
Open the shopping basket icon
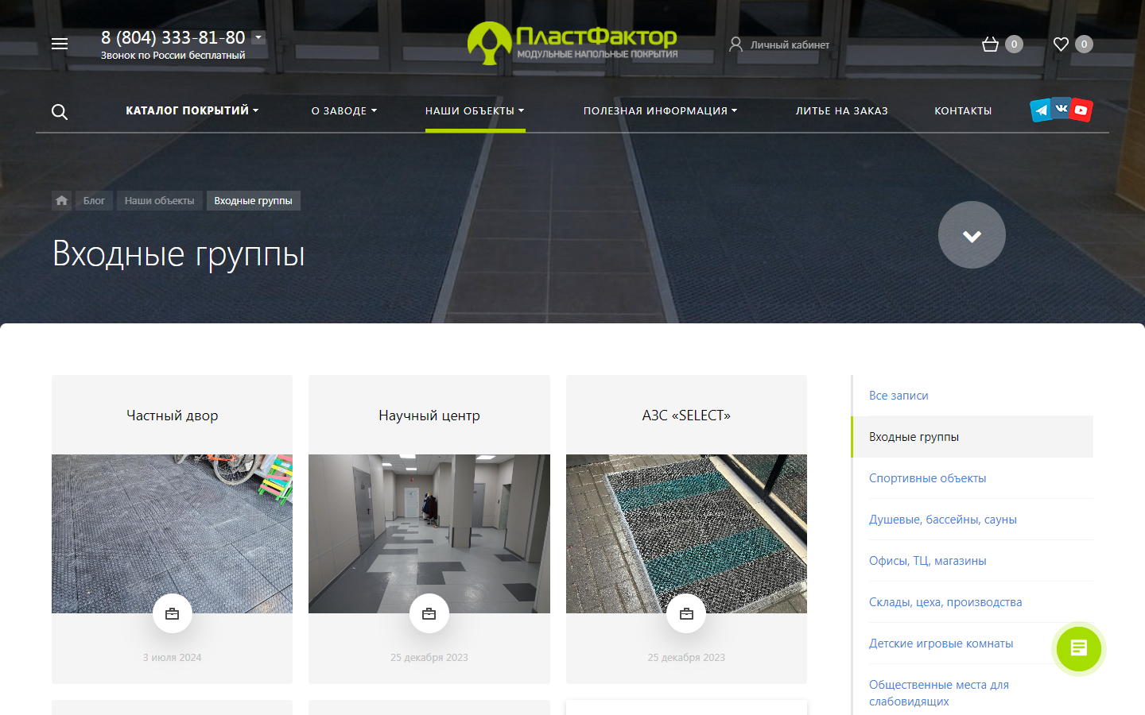tap(990, 44)
